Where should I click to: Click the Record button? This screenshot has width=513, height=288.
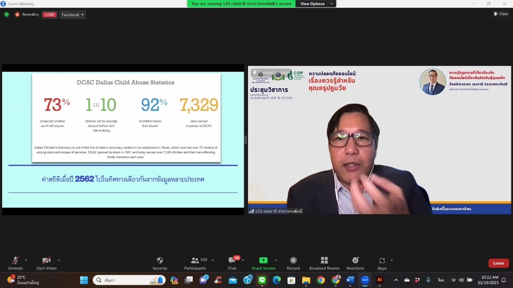[x=293, y=263]
